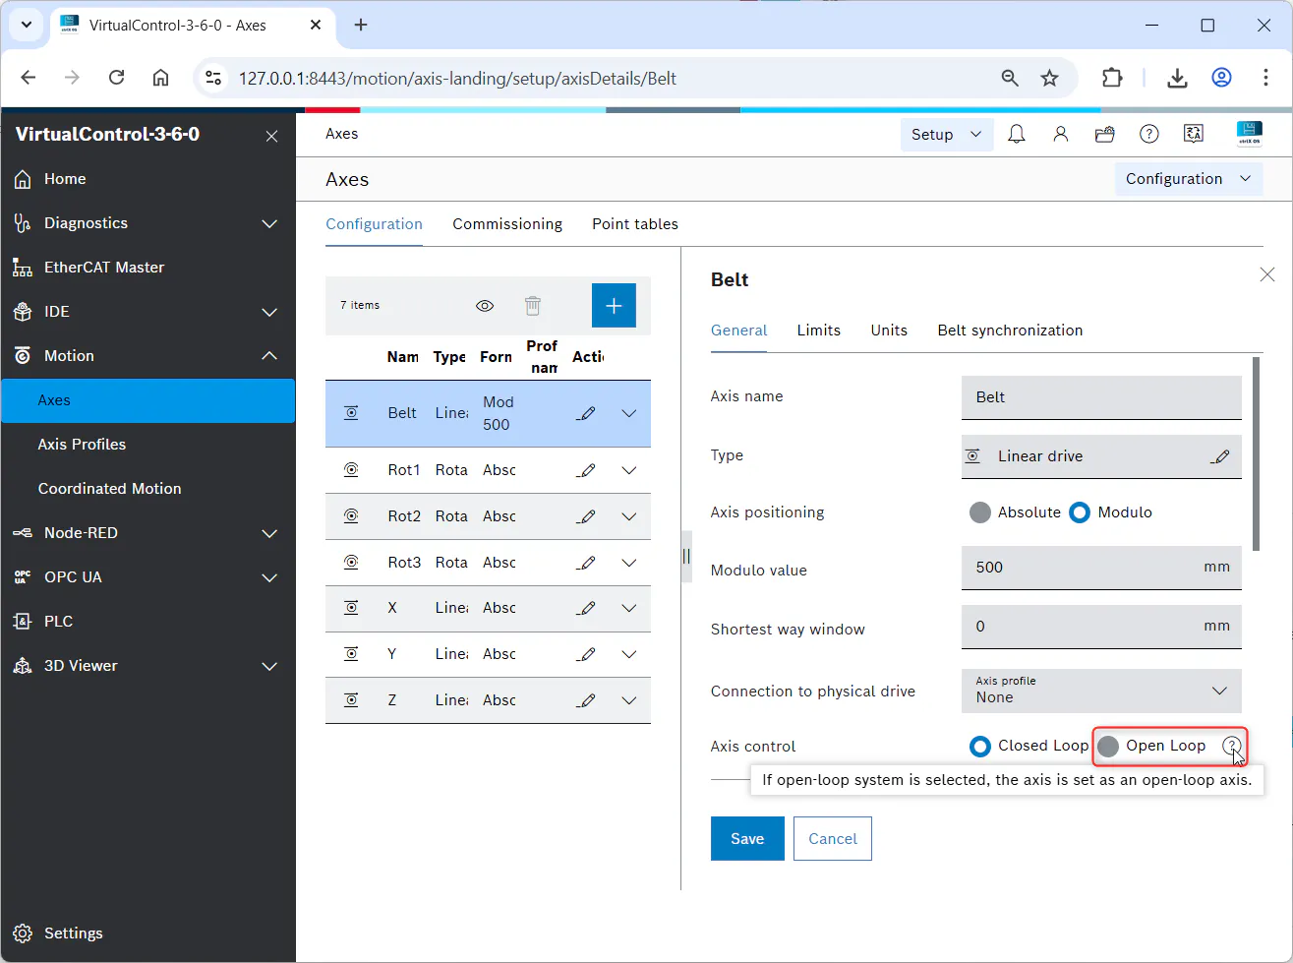Open the Belt synchronization tab
Image resolution: width=1293 pixels, height=963 pixels.
(1010, 331)
